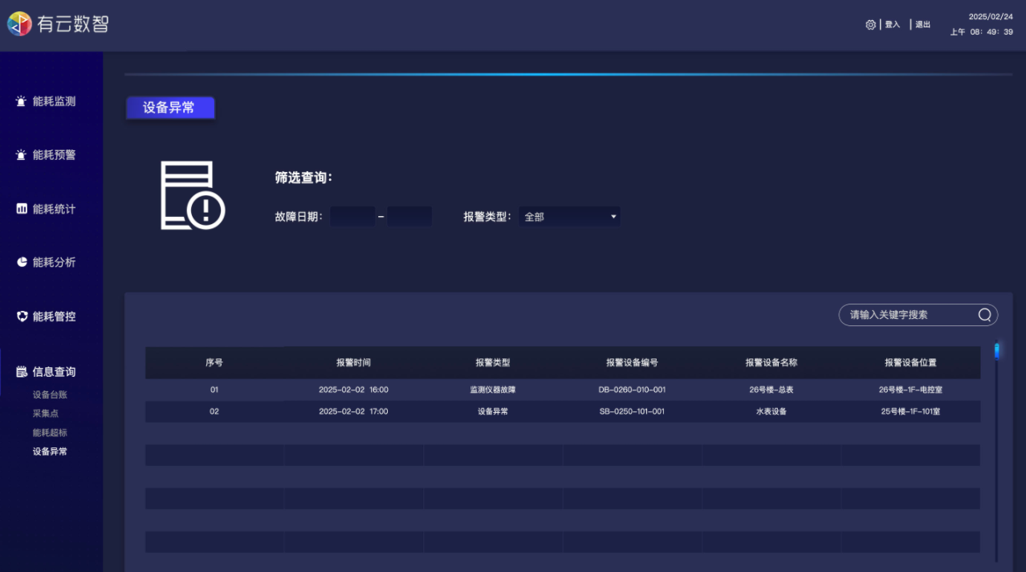
Task: Click the 设备异常 header button
Action: coord(170,108)
